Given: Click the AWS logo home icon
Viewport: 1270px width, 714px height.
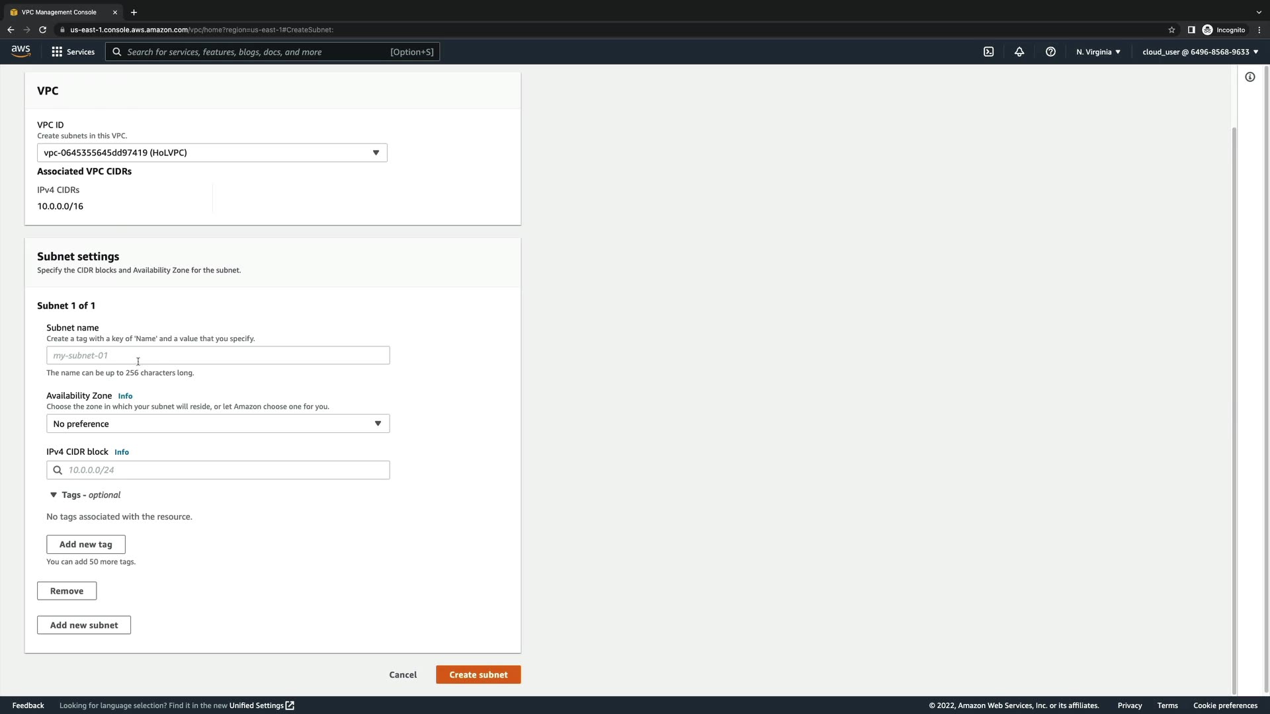Looking at the screenshot, I should (x=21, y=52).
